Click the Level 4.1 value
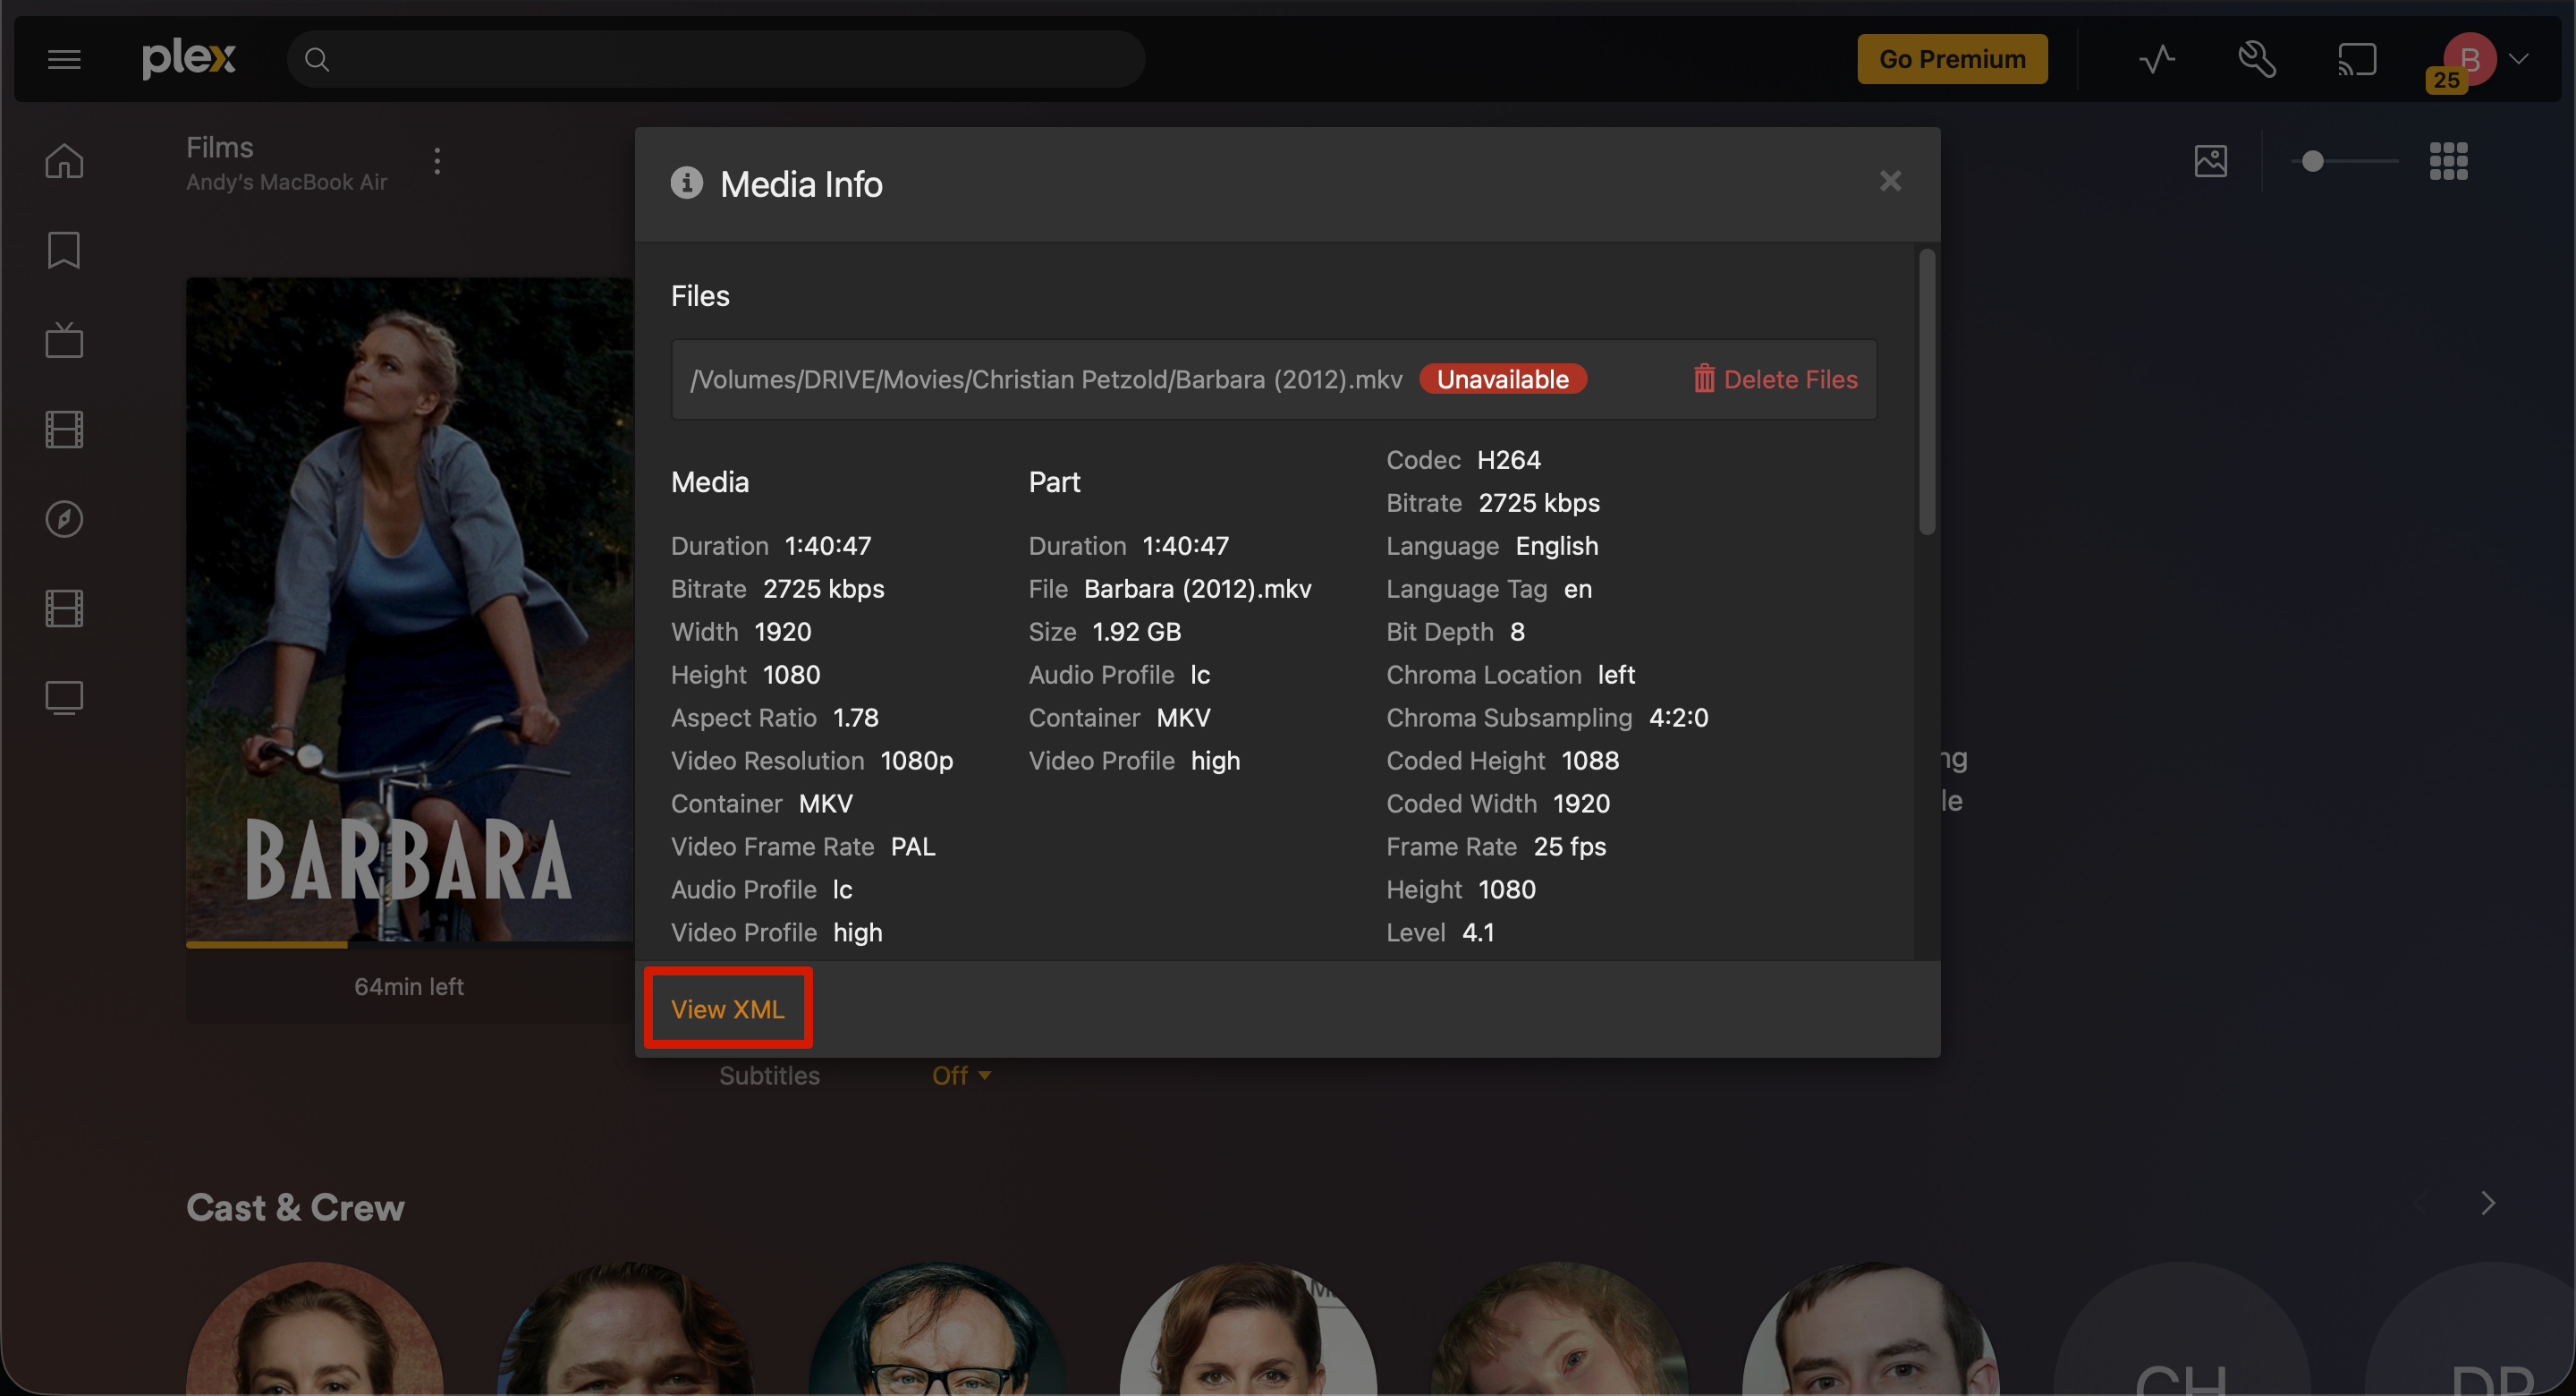Viewport: 2576px width, 1396px height. (x=1477, y=932)
